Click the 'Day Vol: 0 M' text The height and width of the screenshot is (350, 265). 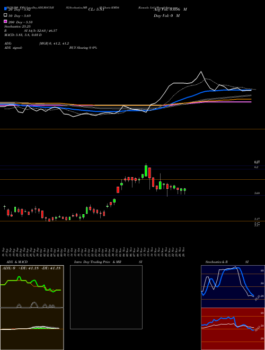tap(166, 15)
